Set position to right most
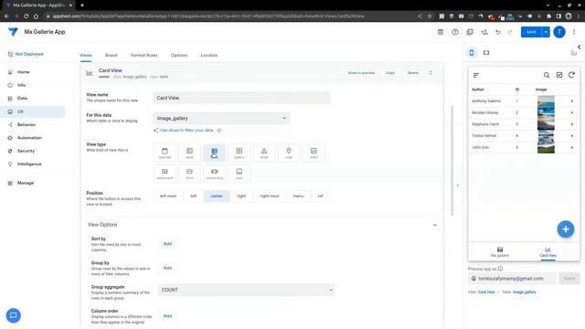The height and width of the screenshot is (329, 585). point(270,196)
